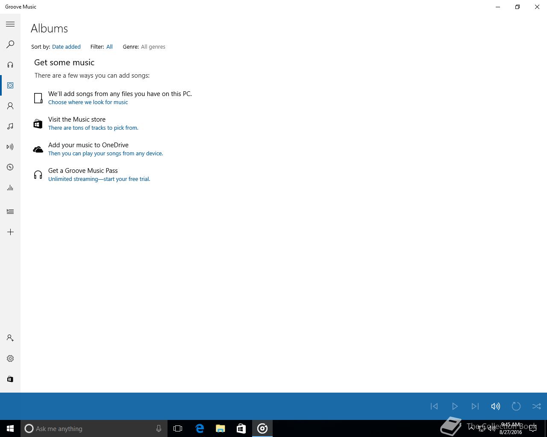Skip to next track
547x437 pixels.
pos(475,406)
